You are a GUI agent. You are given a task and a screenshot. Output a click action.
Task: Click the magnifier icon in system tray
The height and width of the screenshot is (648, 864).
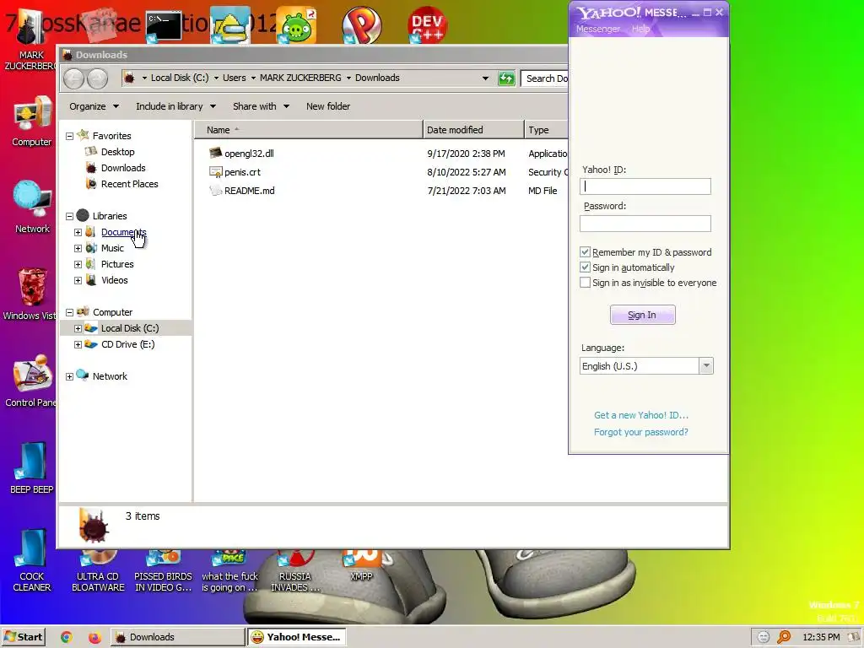pyautogui.click(x=784, y=637)
